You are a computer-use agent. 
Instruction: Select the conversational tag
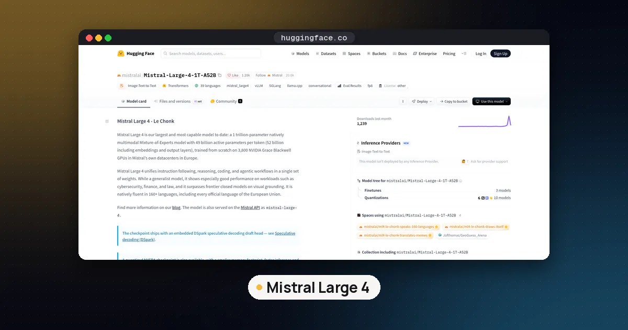pos(320,85)
